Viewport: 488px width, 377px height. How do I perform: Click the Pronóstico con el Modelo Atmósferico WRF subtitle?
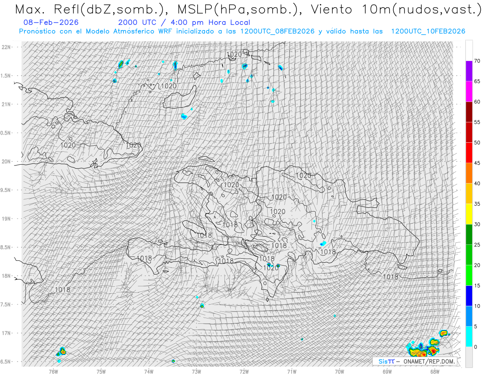point(242,31)
